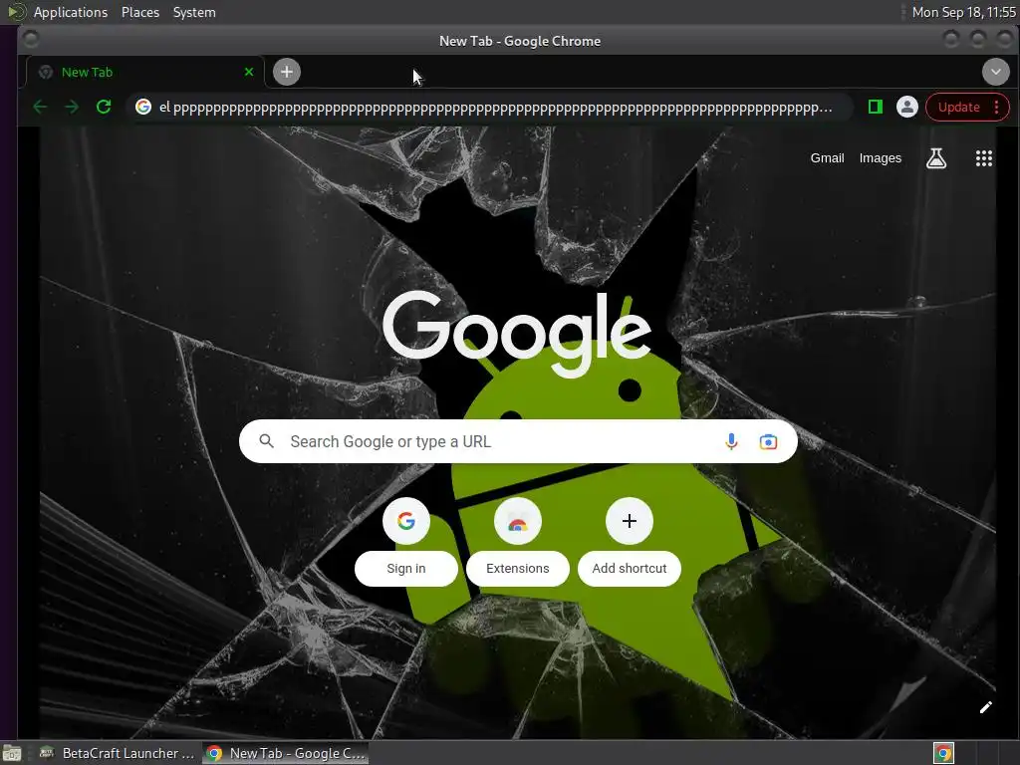Viewport: 1020px width, 765px height.
Task: Open the Extensions shortcut icon
Action: tap(518, 520)
